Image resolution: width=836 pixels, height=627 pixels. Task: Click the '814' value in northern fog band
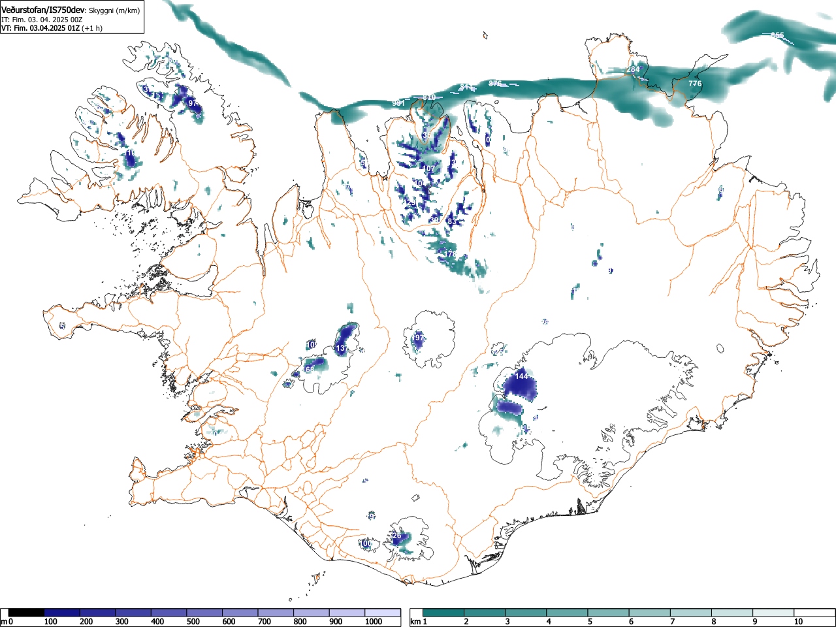coord(466,88)
